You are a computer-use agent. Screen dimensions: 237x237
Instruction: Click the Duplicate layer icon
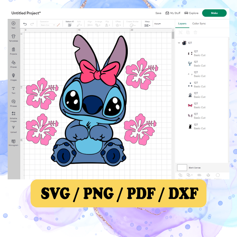[x=188, y=32]
